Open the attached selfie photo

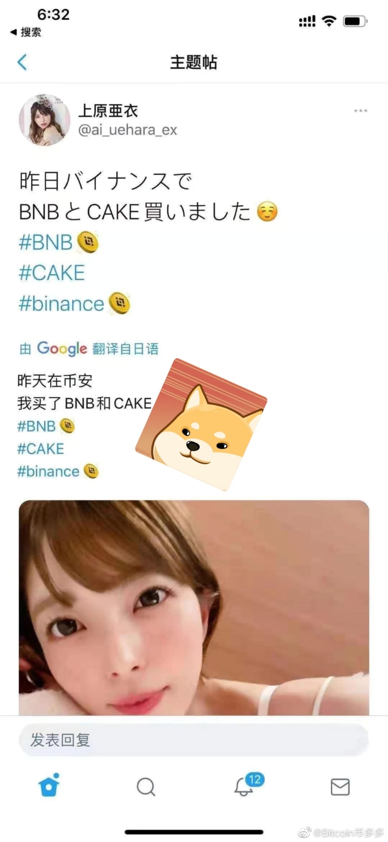194,607
